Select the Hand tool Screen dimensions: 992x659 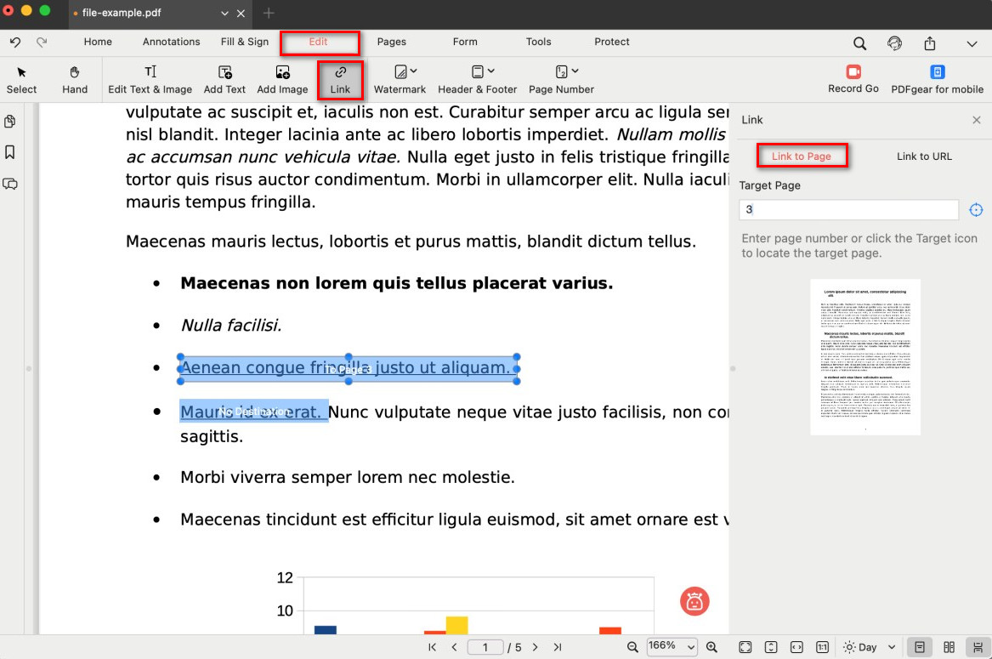75,79
